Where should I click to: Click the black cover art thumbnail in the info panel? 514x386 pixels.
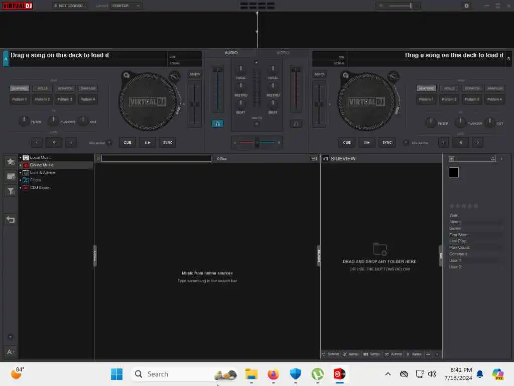click(453, 172)
